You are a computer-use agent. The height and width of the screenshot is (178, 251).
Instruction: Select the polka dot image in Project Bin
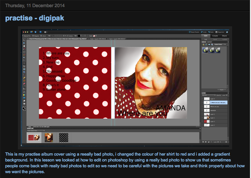(x=64, y=137)
